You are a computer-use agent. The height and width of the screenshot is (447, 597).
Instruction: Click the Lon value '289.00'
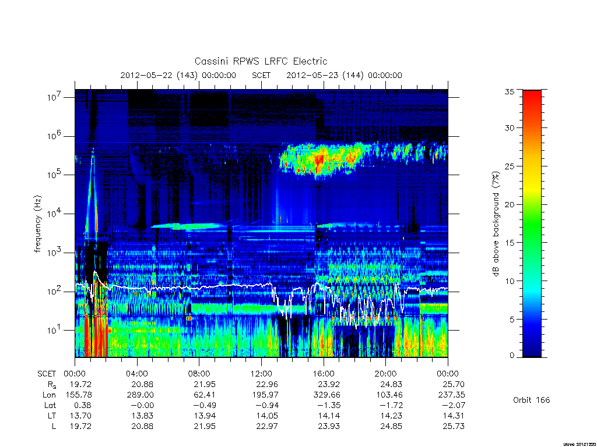point(140,395)
